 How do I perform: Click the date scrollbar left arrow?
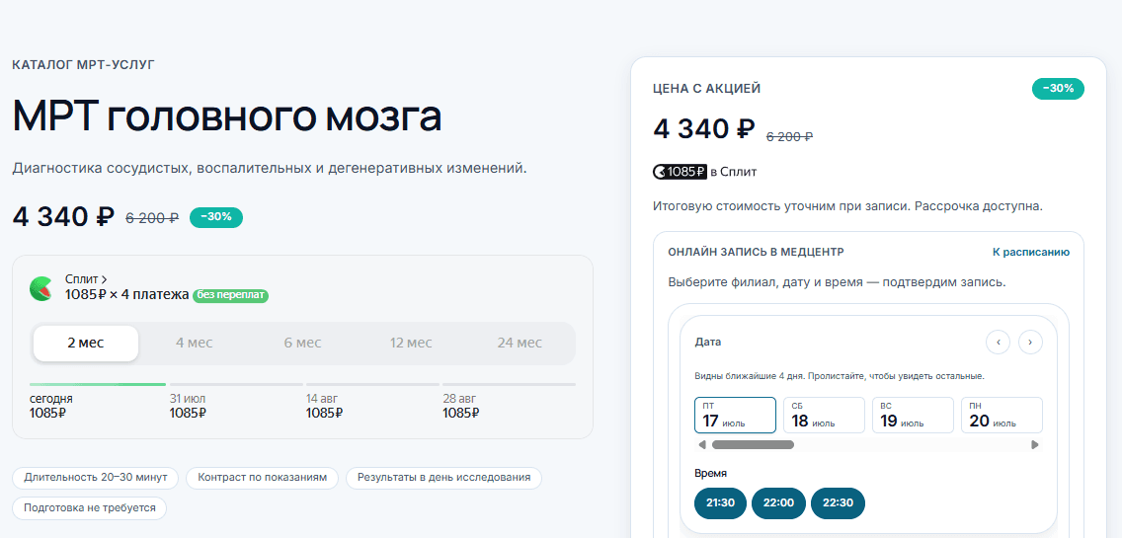[x=702, y=445]
